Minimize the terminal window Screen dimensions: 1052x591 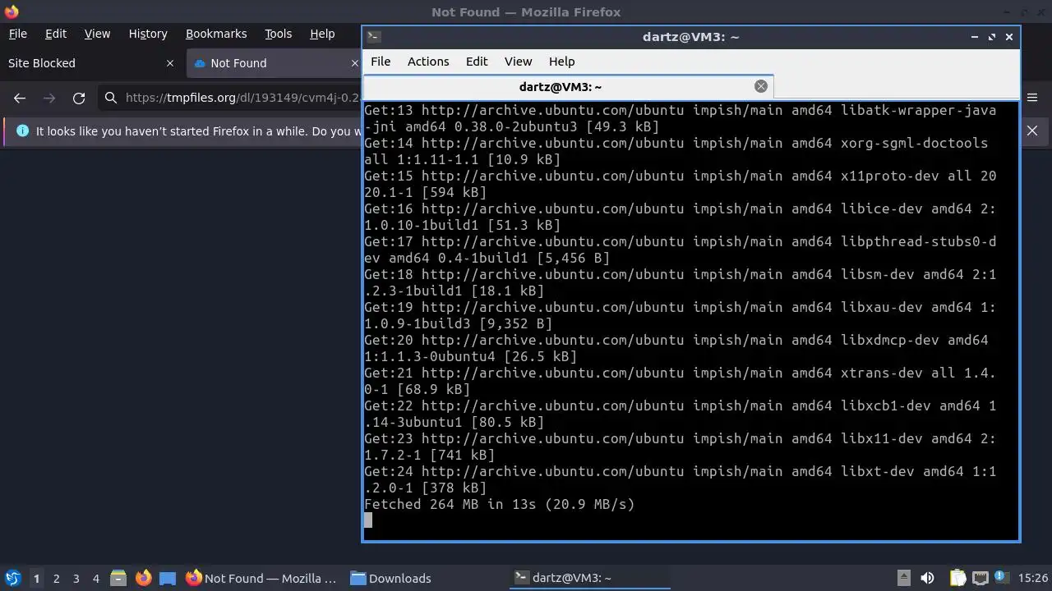(975, 36)
